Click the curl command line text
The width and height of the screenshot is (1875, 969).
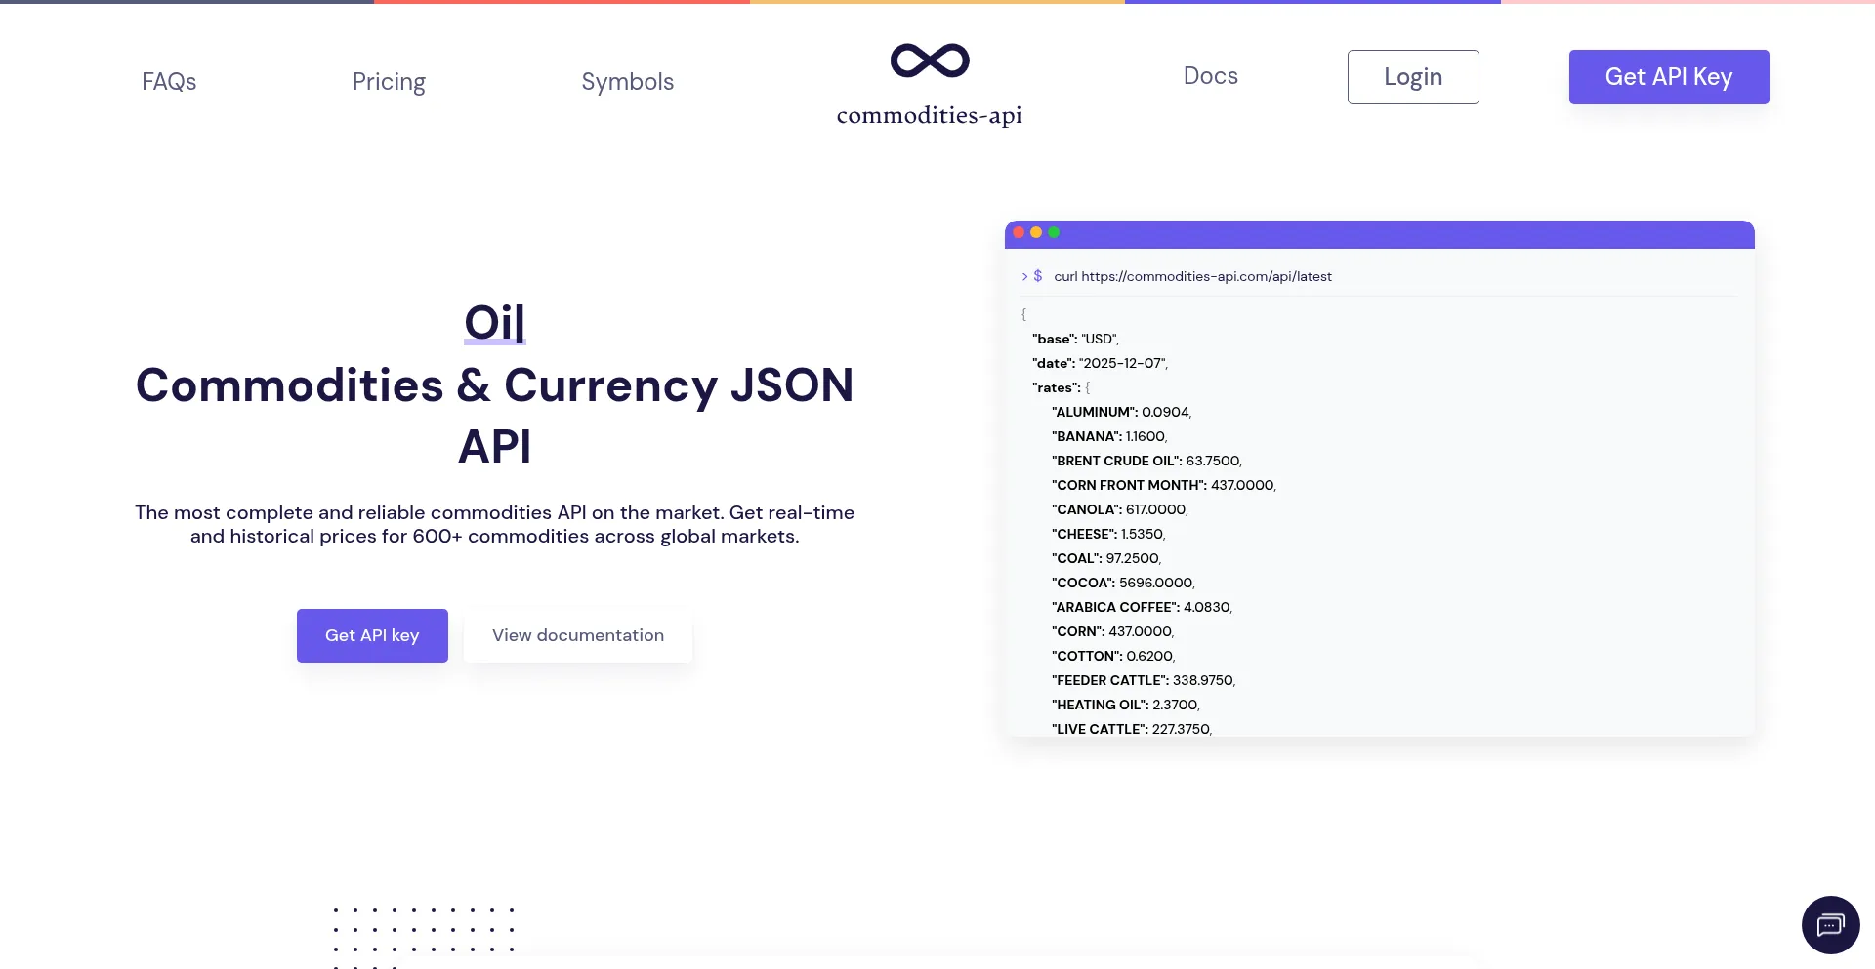pos(1192,277)
